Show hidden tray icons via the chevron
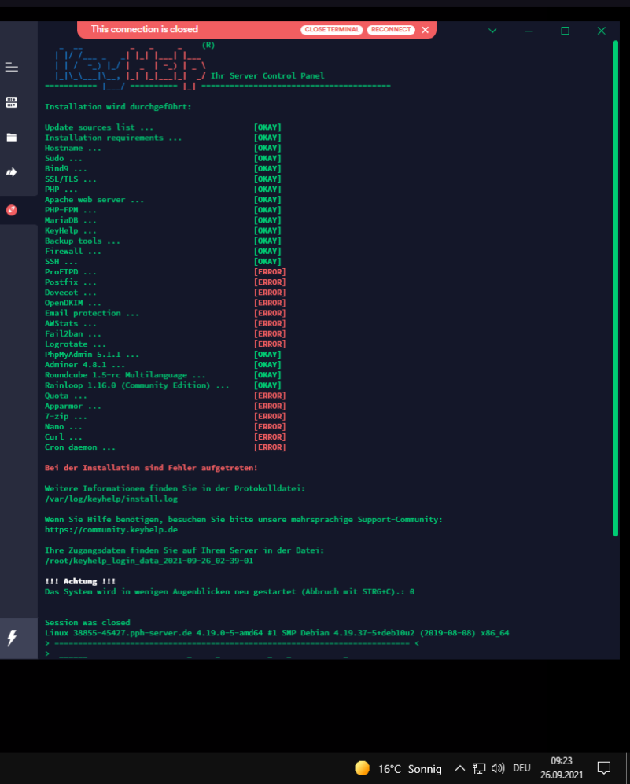This screenshot has height=784, width=630. (460, 768)
